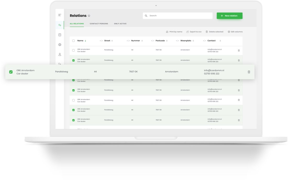The image size is (288, 182).
Task: Click the trash icon of the first table row
Action: coord(239,50)
